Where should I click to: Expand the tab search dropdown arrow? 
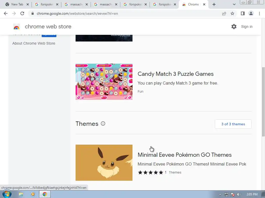(234, 4)
